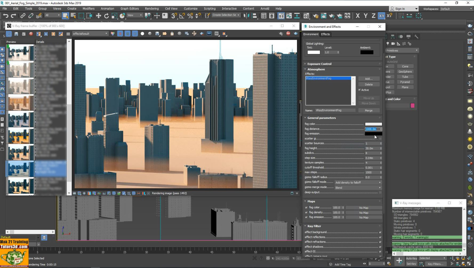Click No Map button for fog color
Image resolution: width=474 pixels, height=268 pixels.
tap(364, 208)
